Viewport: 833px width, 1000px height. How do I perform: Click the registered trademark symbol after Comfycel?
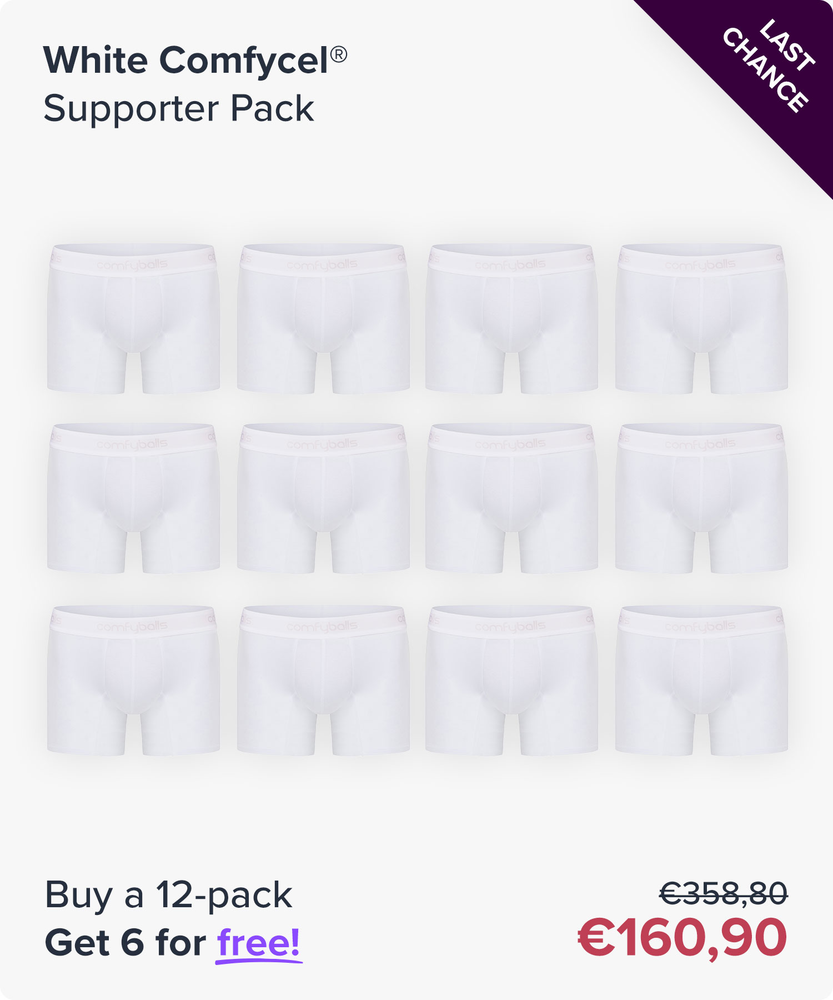pos(339,54)
